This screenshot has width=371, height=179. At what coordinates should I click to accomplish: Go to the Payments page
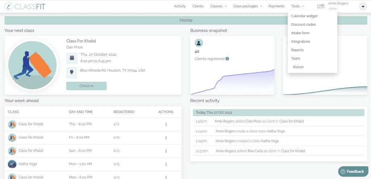276,6
